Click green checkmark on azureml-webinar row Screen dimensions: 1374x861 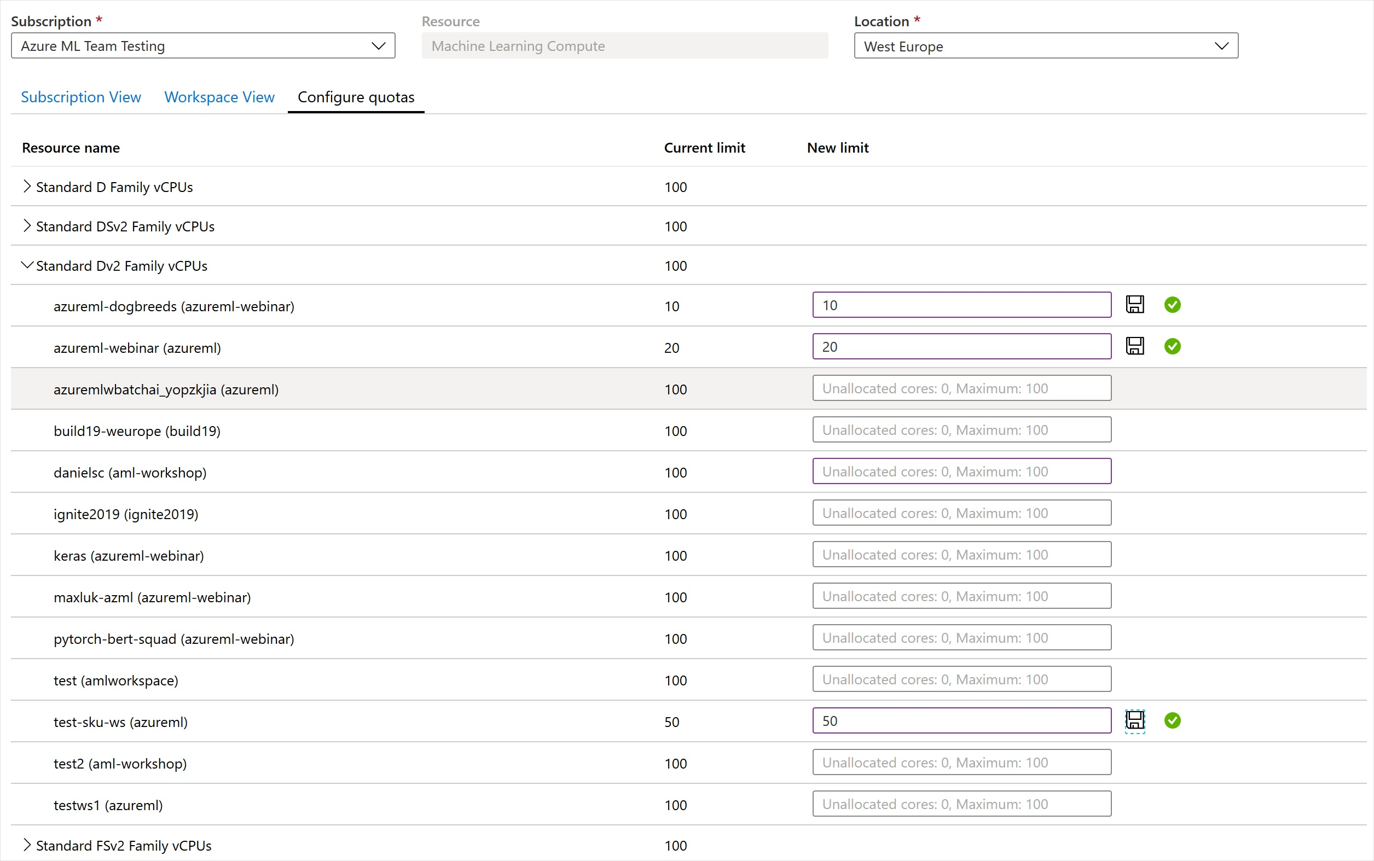tap(1172, 346)
